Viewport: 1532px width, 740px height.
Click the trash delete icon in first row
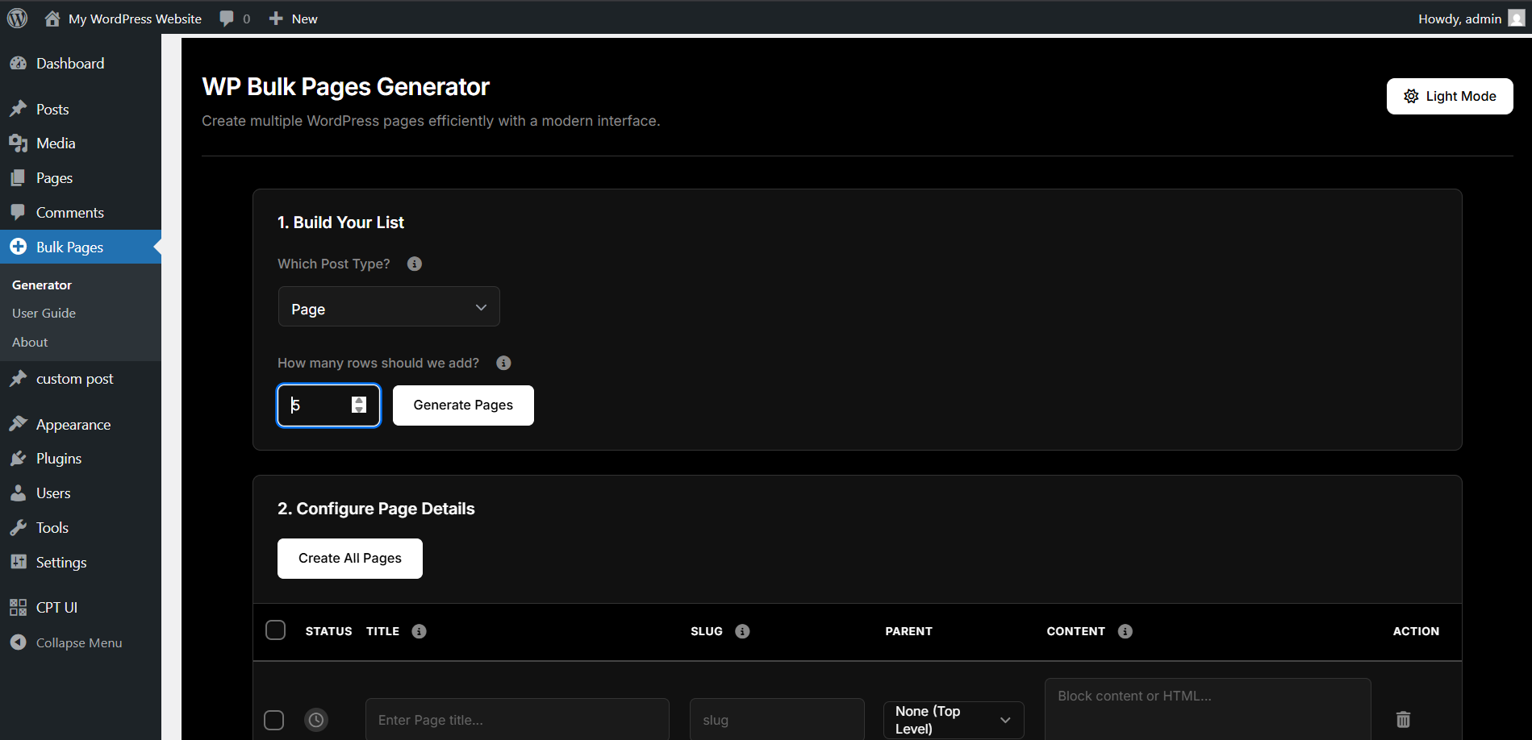pyautogui.click(x=1403, y=720)
